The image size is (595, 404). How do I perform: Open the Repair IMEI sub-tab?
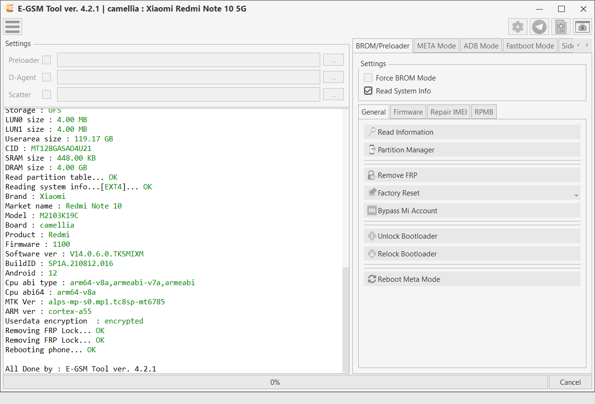tap(448, 112)
